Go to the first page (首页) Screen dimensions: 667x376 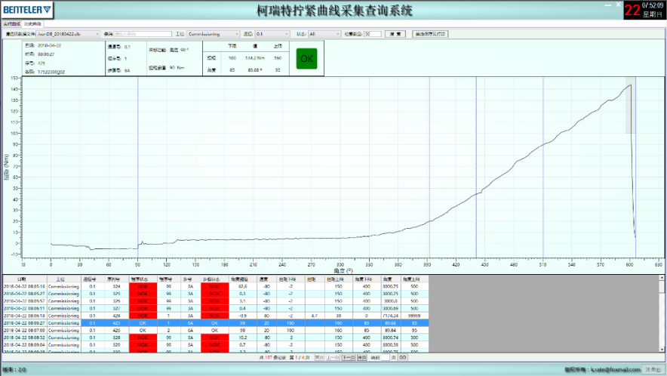(x=319, y=358)
